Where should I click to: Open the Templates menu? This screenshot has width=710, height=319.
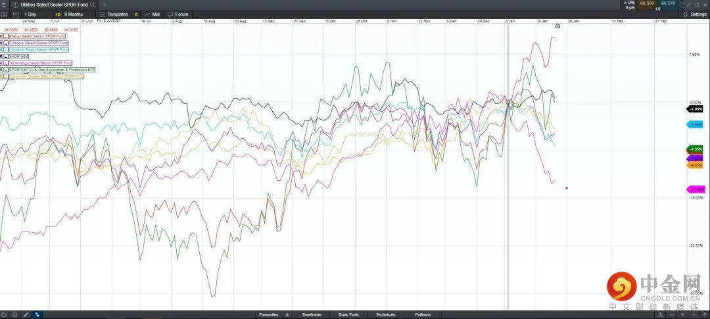114,14
